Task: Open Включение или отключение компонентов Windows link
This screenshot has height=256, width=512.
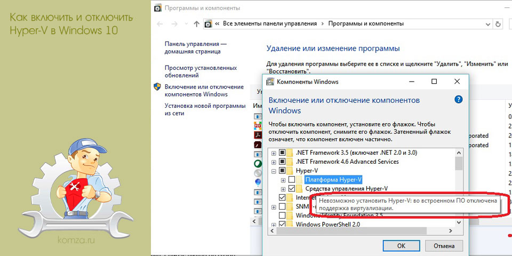Action: [204, 91]
